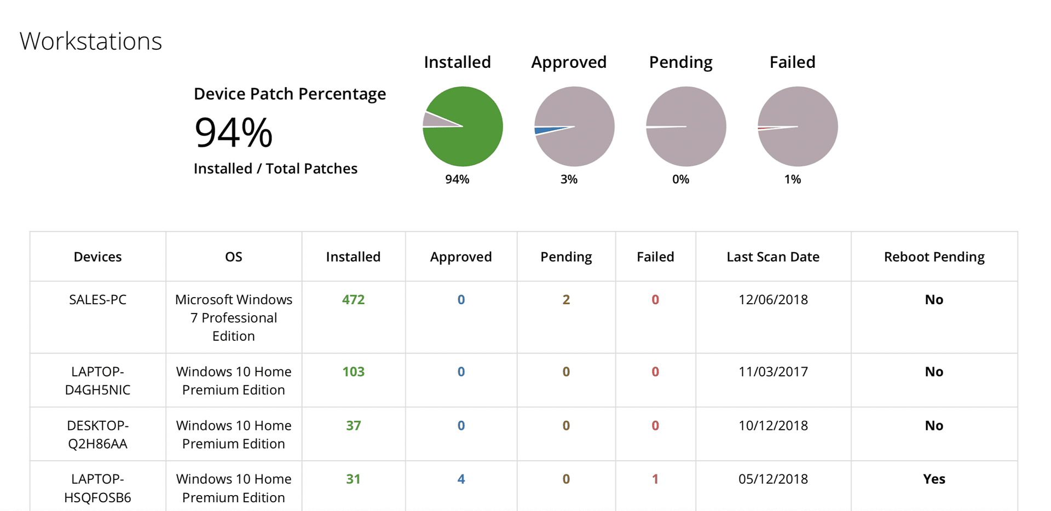Click the Failed pie chart

pos(798,126)
